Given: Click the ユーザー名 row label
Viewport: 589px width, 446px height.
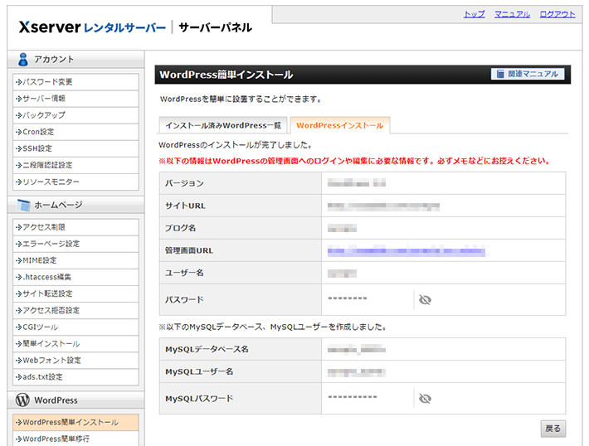Looking at the screenshot, I should [x=184, y=273].
